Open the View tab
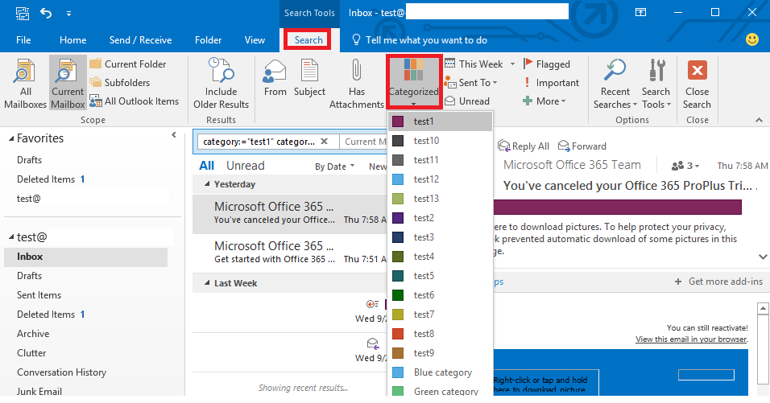 (x=255, y=40)
